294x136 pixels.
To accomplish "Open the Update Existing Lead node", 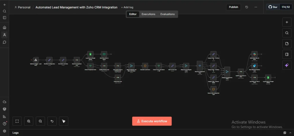I will tap(104, 66).
